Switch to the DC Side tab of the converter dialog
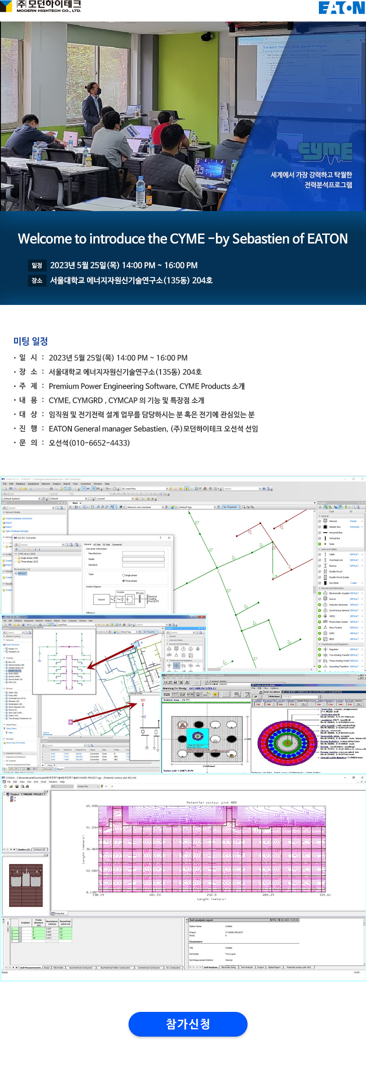Image resolution: width=366 pixels, height=1076 pixels. [x=106, y=544]
